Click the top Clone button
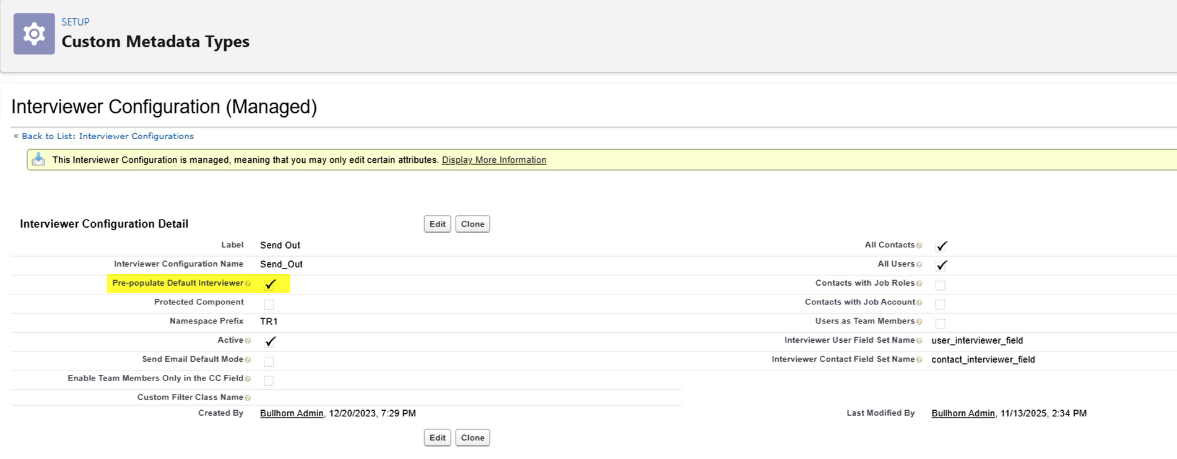Screen dimensions: 1177x459 pos(472,224)
